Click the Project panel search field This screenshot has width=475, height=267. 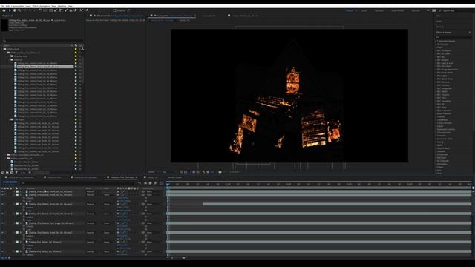click(x=42, y=40)
